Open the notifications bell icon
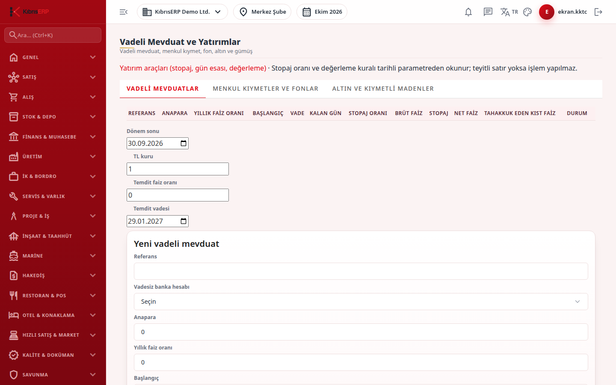 pos(468,12)
